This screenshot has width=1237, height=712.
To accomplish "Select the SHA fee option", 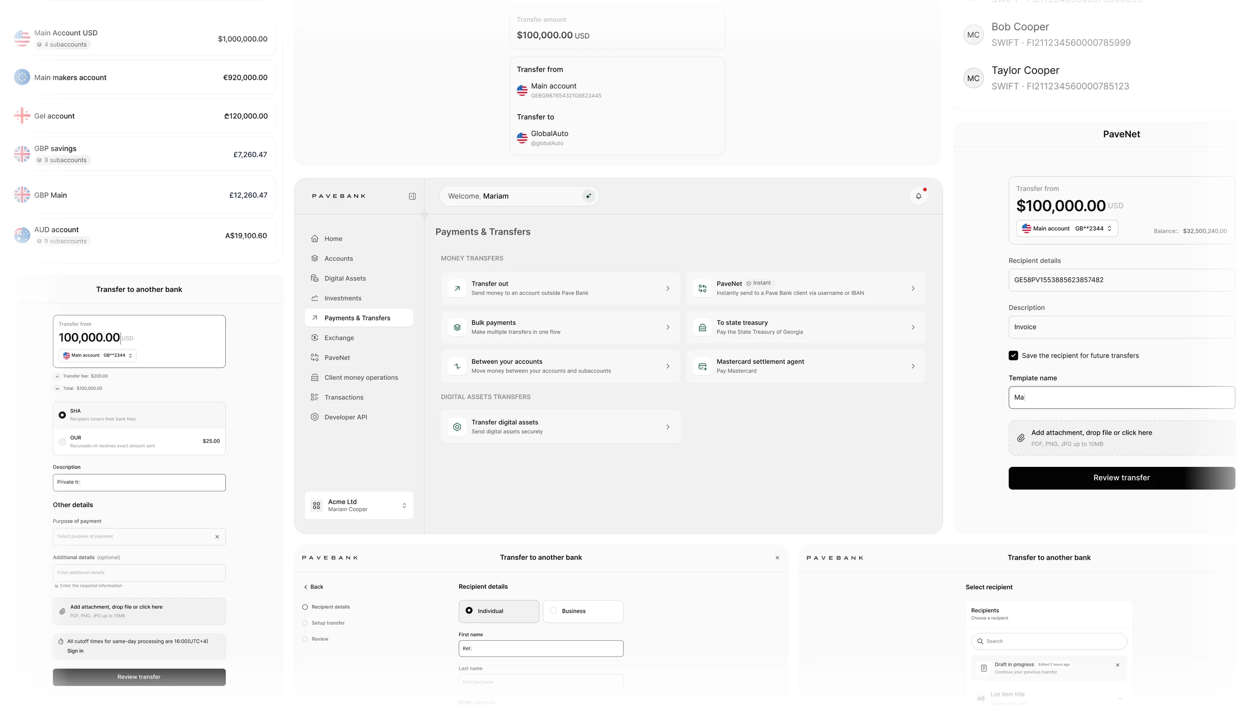I will coord(62,415).
